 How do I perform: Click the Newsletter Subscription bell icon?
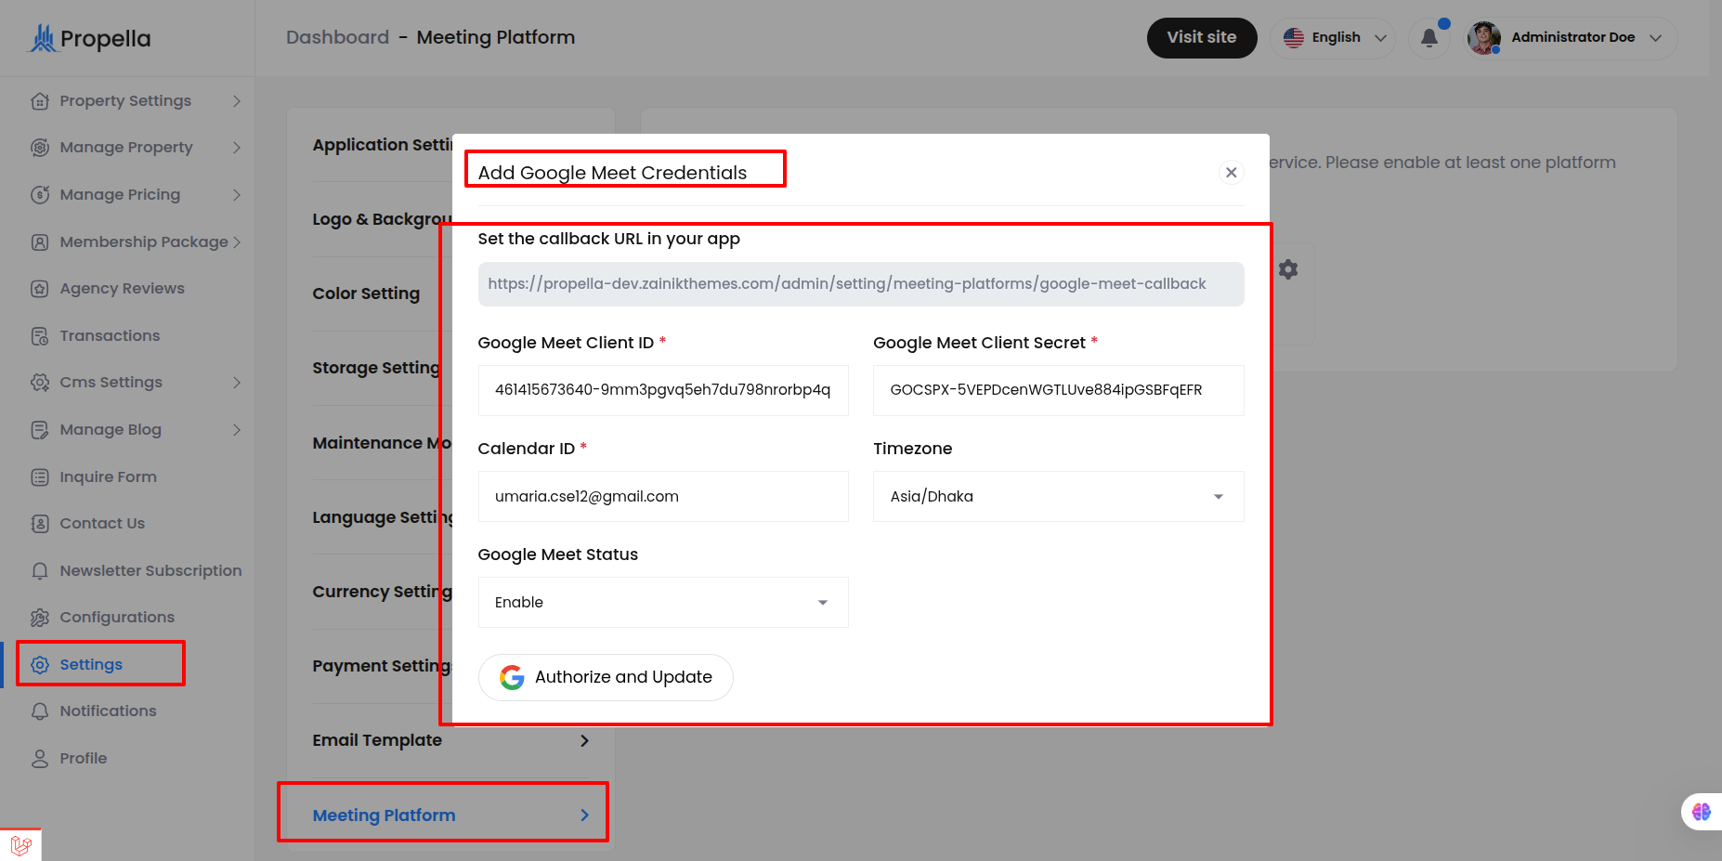coord(40,570)
